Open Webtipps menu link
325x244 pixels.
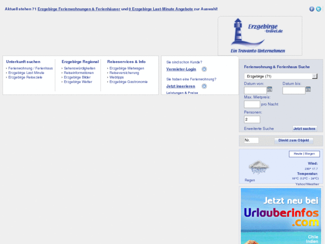tap(117, 77)
